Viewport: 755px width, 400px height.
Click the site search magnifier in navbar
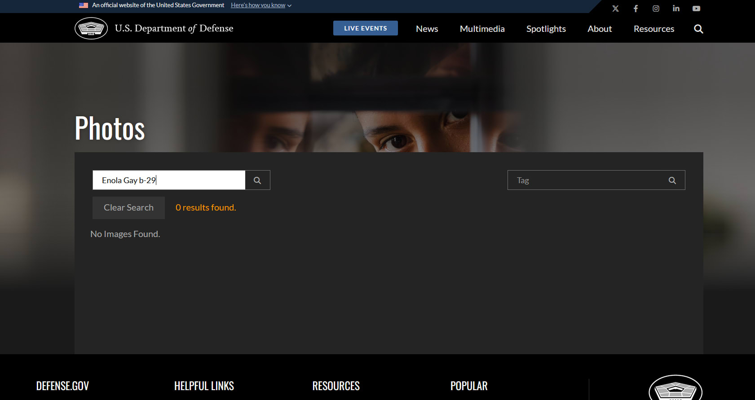(x=698, y=29)
